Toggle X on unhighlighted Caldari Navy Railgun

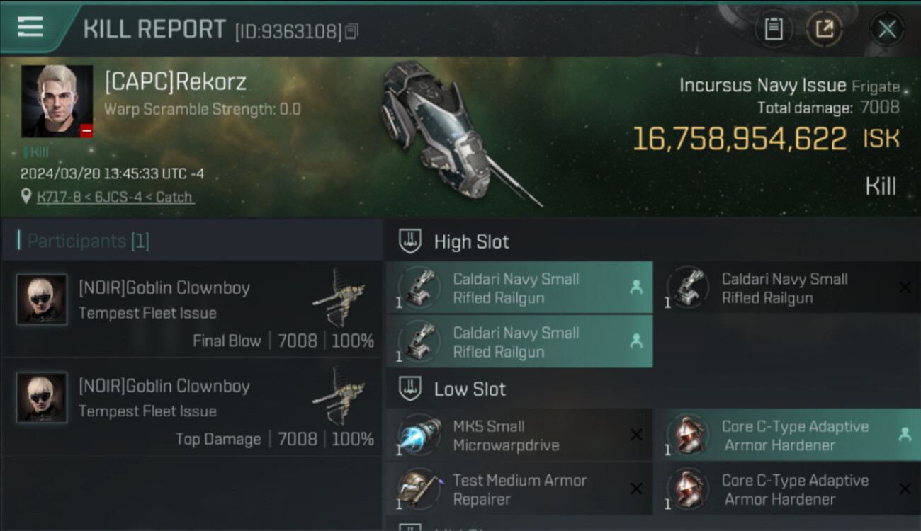tap(905, 287)
